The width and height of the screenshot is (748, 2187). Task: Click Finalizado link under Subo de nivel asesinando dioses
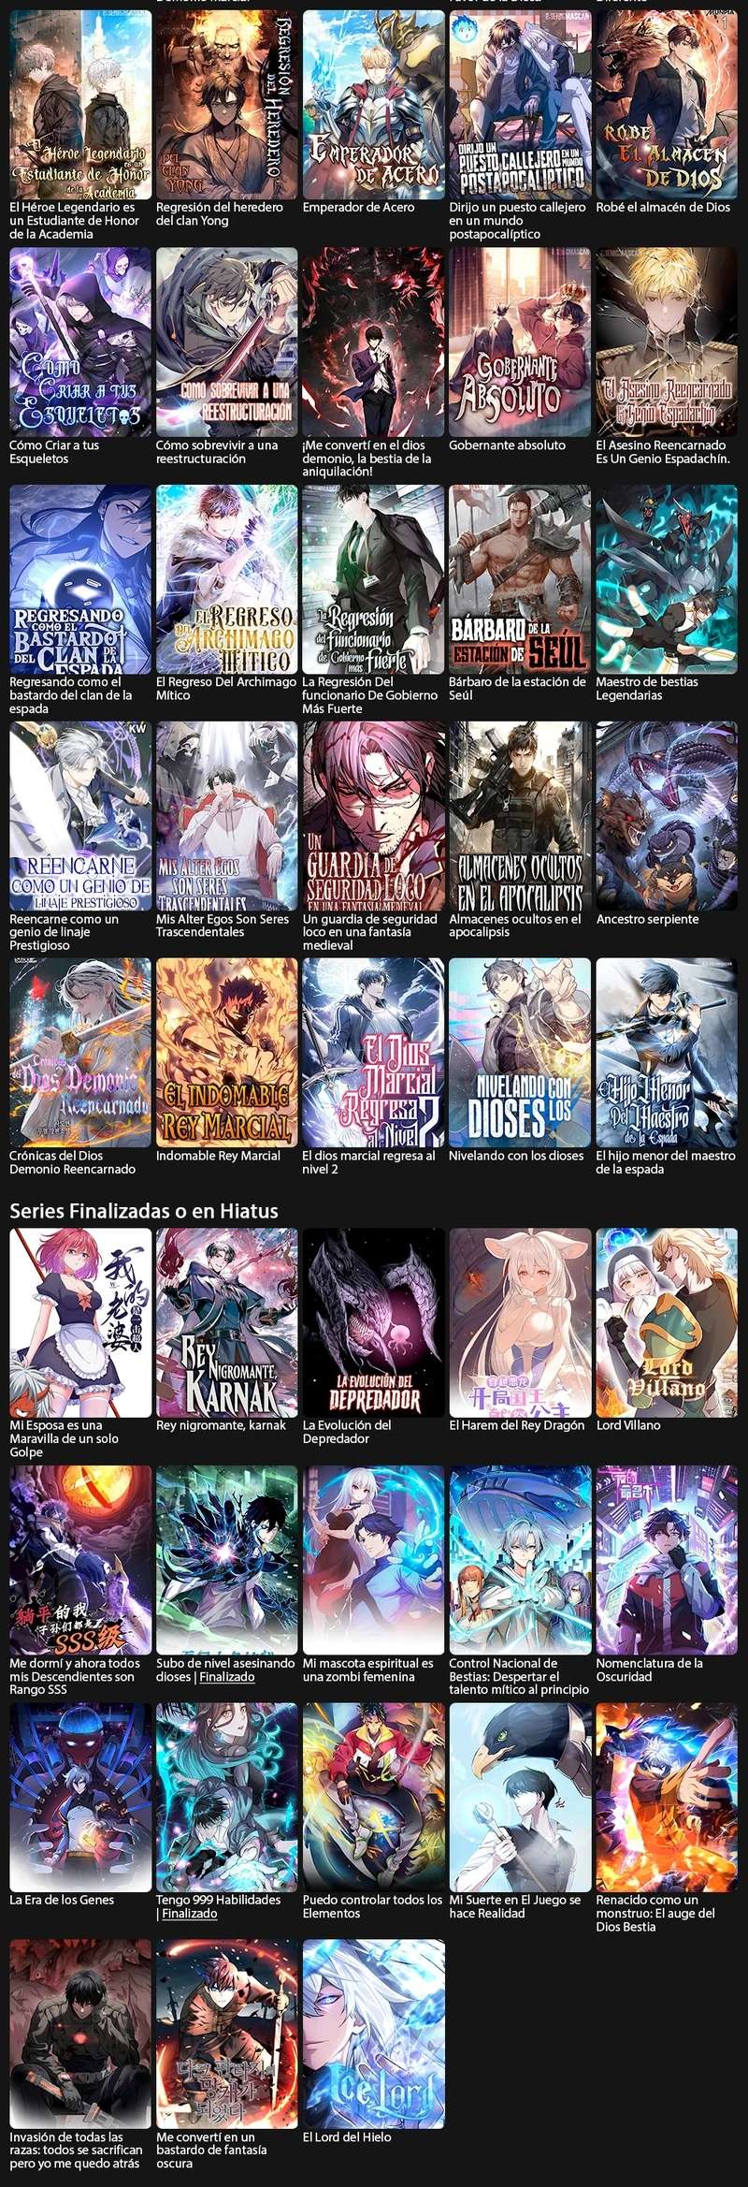pyautogui.click(x=227, y=1677)
